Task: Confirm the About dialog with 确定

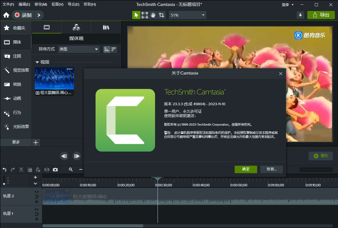Action: click(246, 169)
